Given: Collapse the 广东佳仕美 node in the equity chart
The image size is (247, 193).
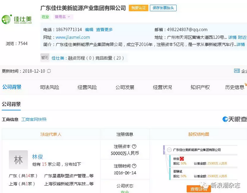Looking at the screenshot, I should point(169,150).
